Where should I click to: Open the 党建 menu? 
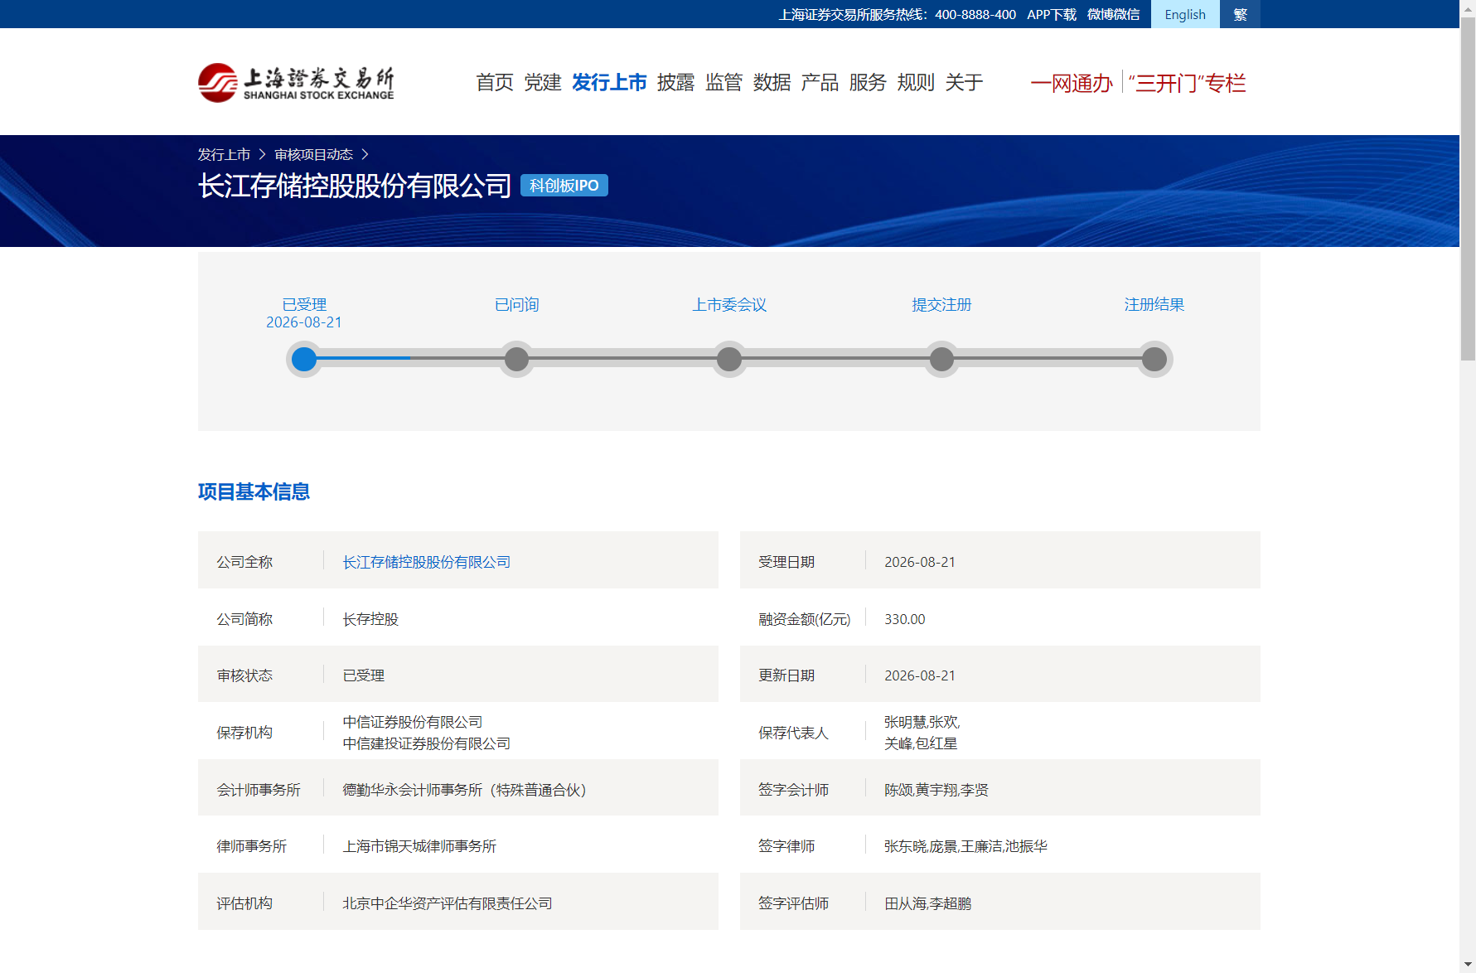tap(543, 83)
